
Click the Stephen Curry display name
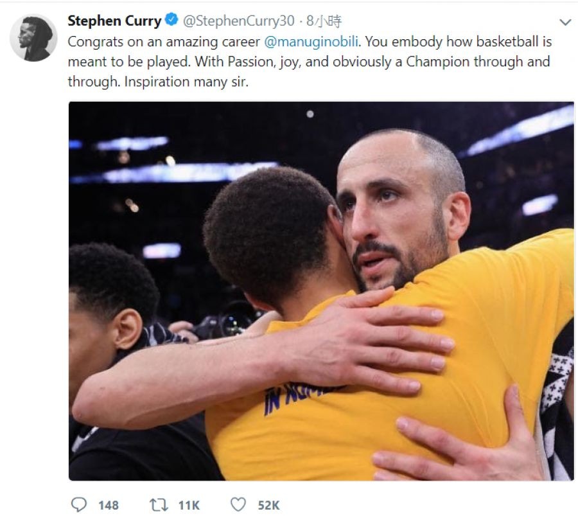tap(115, 21)
